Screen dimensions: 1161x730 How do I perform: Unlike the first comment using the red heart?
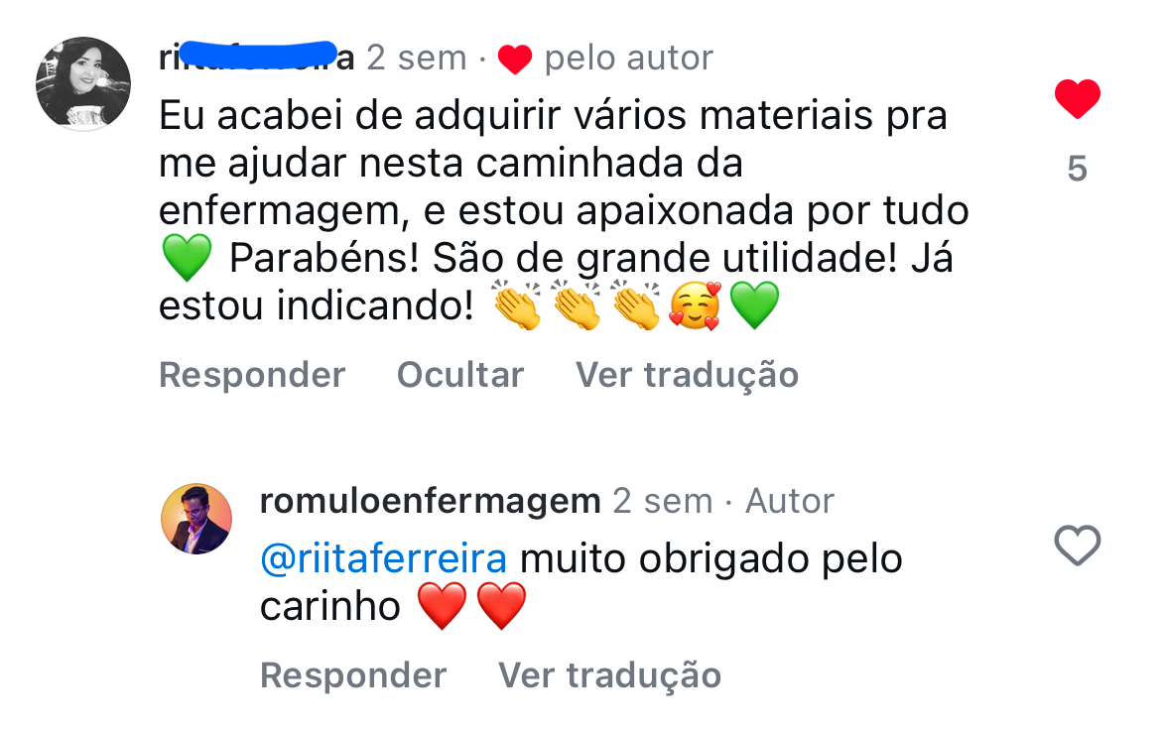[1077, 100]
